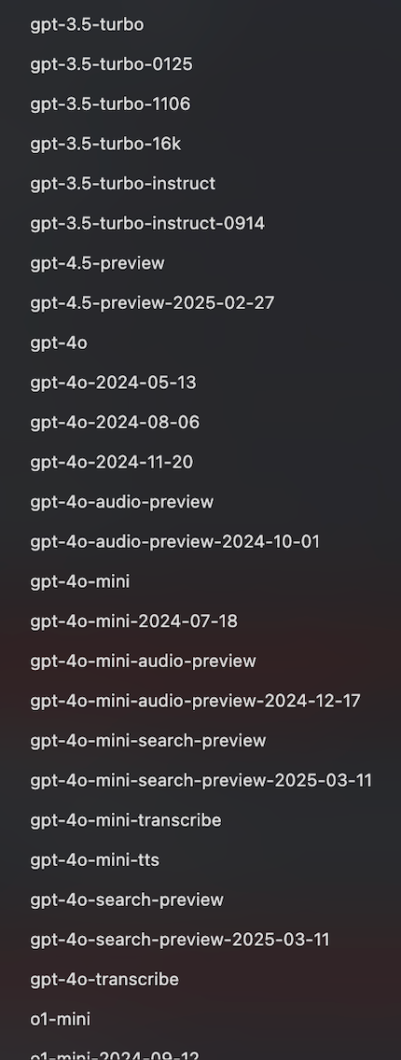This screenshot has width=401, height=1060.
Task: Select gpt-4o-mini-tts from the list
Action: (x=94, y=860)
